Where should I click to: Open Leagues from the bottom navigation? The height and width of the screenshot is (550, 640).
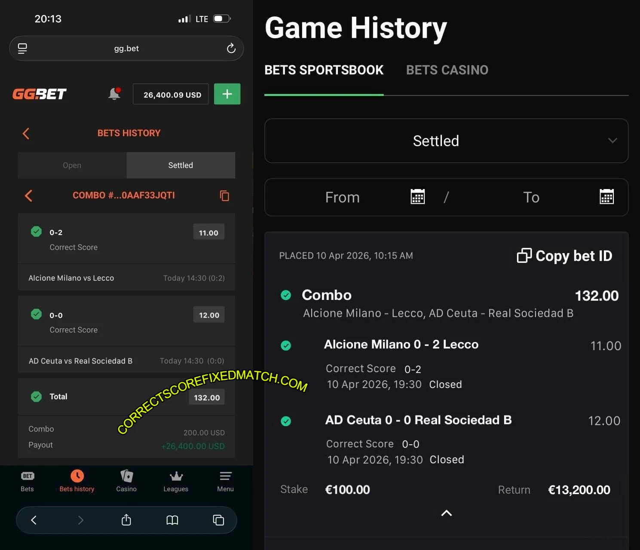tap(176, 481)
